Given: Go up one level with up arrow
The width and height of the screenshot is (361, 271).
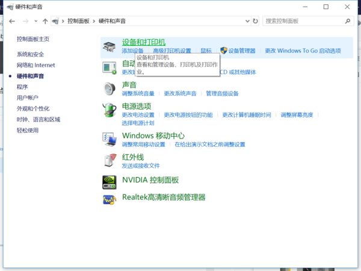Looking at the screenshot, I should click(46, 21).
